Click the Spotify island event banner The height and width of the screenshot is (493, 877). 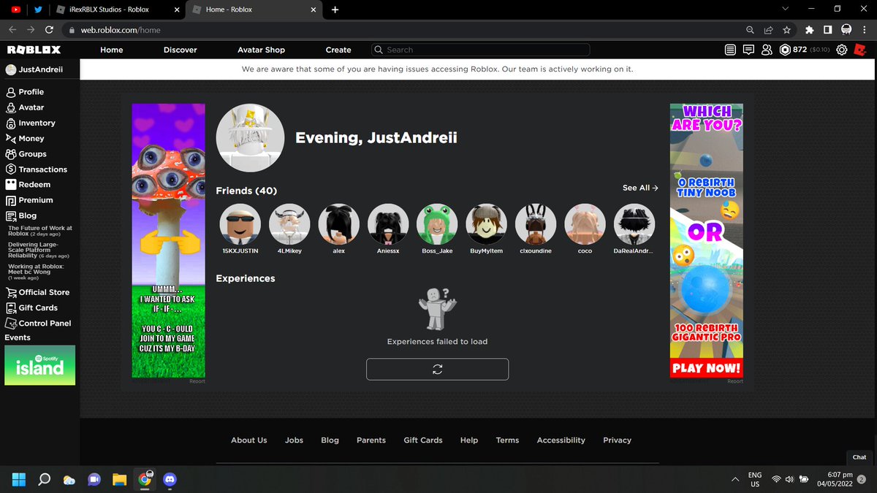[39, 365]
